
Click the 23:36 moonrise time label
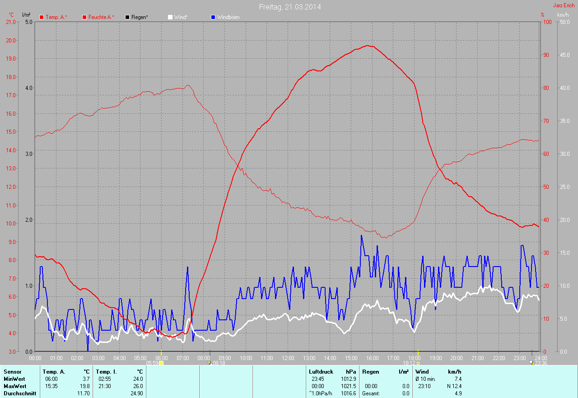[541, 363]
